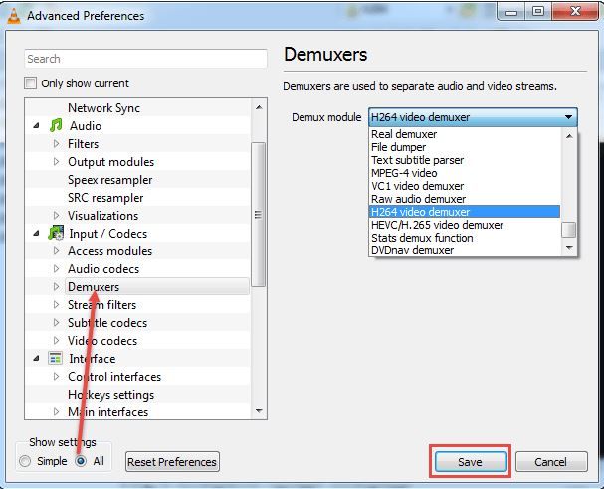Click the dropdown list scrollbar thumb
Image resolution: width=604 pixels, height=489 pixels.
569,230
